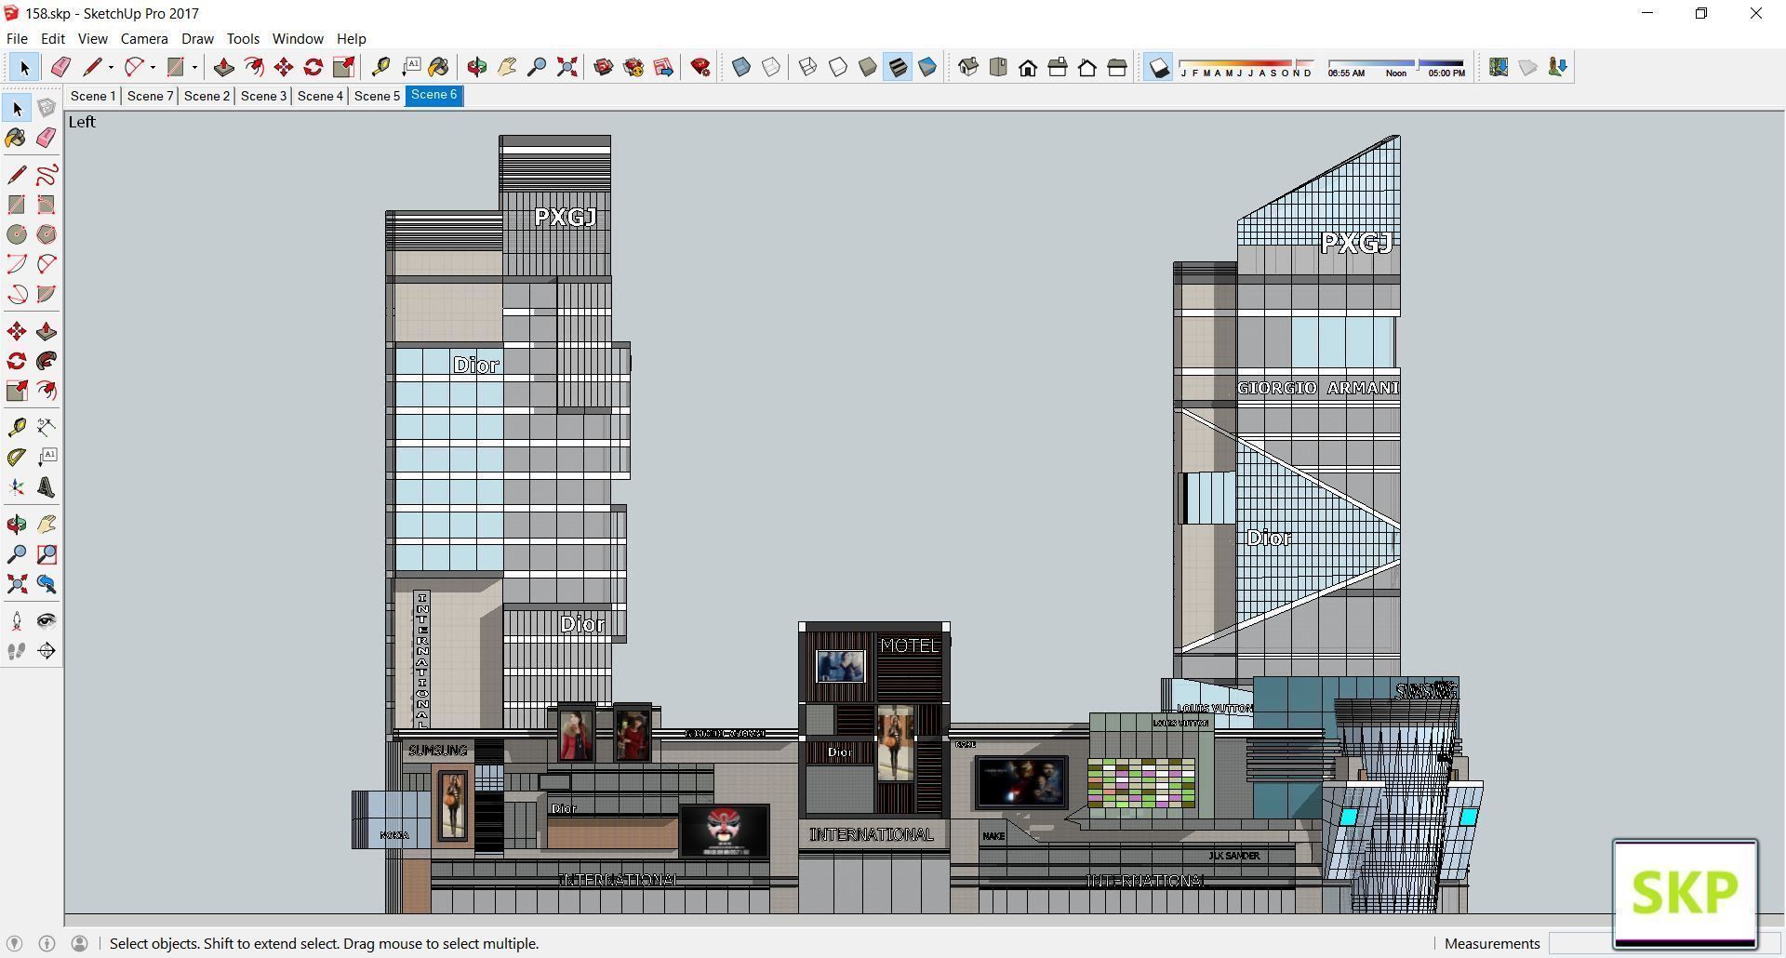Toggle Show/Hide Shadows button
Screen dimensions: 1786x958
click(1158, 67)
